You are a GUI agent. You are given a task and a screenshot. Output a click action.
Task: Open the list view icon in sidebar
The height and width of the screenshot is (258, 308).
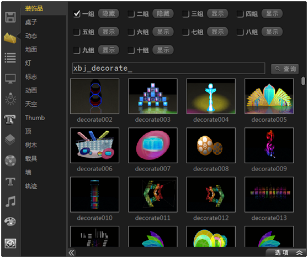pyautogui.click(x=10, y=58)
